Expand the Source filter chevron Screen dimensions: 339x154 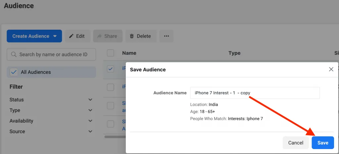coord(90,131)
